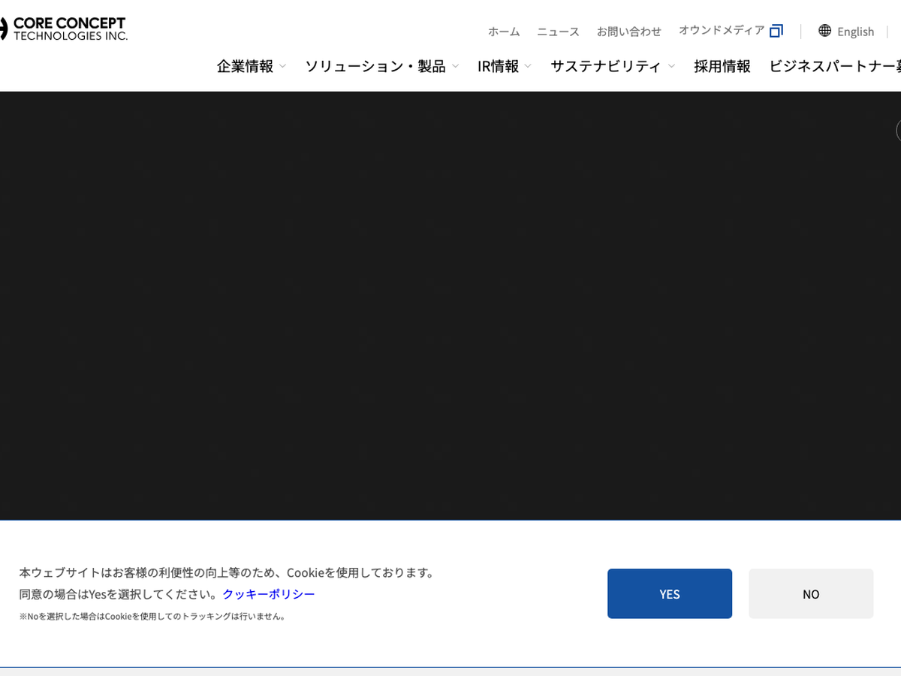Open the サステナビリティ dropdown chevron
The image size is (901, 676).
point(671,66)
